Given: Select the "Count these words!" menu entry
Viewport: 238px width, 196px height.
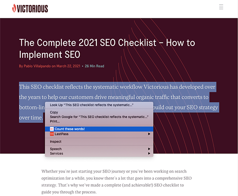Looking at the screenshot, I should tap(70, 129).
